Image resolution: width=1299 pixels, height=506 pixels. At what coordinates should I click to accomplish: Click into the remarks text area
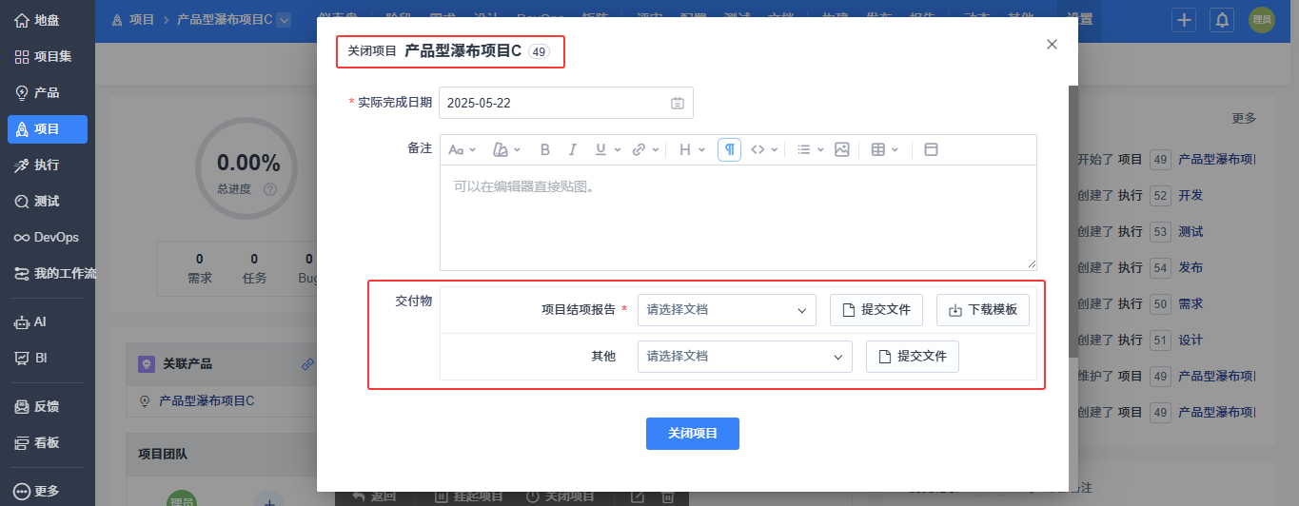pos(738,218)
